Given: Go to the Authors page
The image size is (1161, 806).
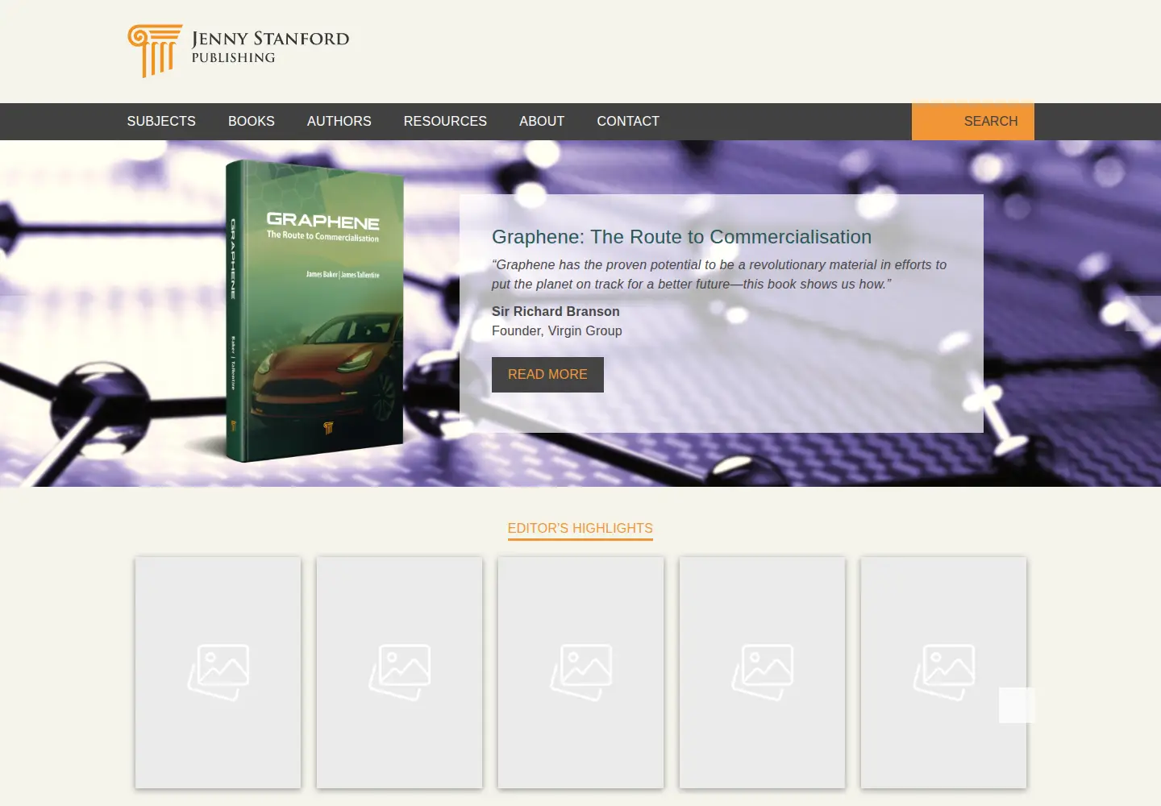Looking at the screenshot, I should (x=339, y=122).
